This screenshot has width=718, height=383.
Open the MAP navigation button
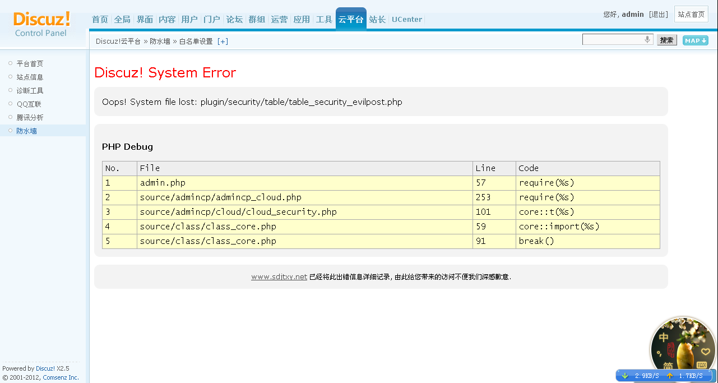pyautogui.click(x=695, y=40)
